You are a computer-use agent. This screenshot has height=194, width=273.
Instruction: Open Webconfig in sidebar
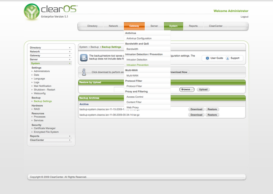point(40,93)
